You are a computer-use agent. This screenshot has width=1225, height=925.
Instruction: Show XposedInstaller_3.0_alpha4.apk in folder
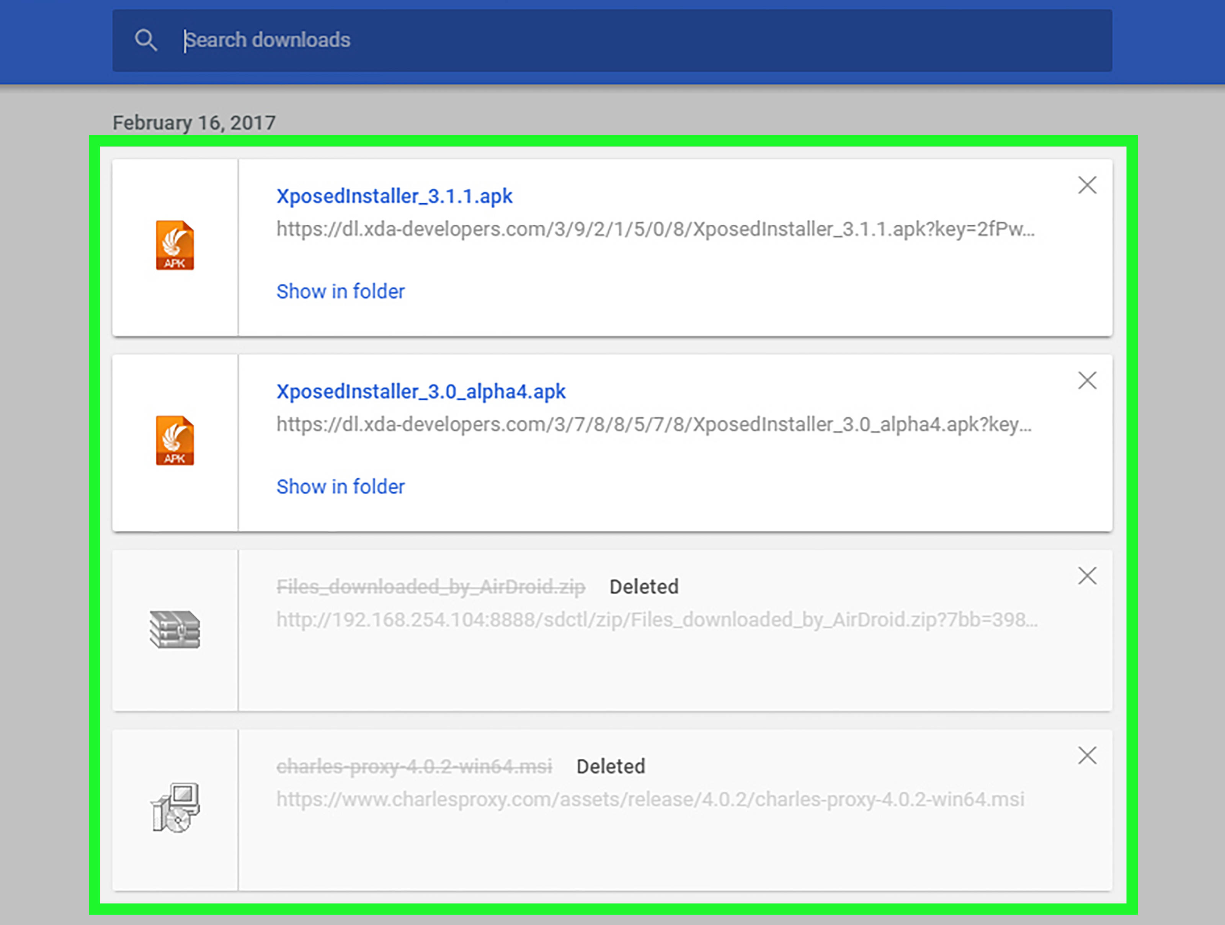340,487
